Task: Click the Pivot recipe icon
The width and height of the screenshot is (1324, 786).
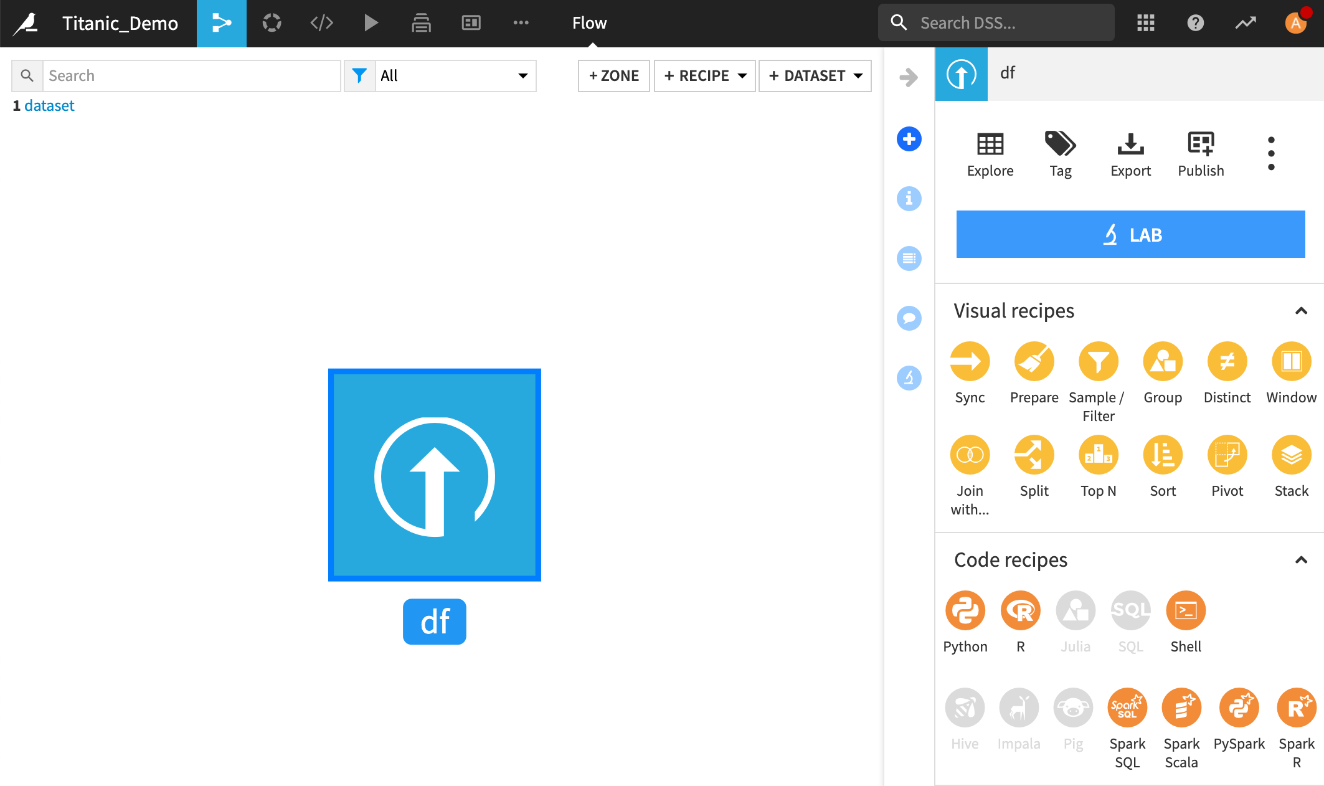Action: pyautogui.click(x=1227, y=455)
